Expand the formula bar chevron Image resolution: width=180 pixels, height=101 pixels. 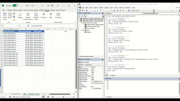(x=75, y=26)
